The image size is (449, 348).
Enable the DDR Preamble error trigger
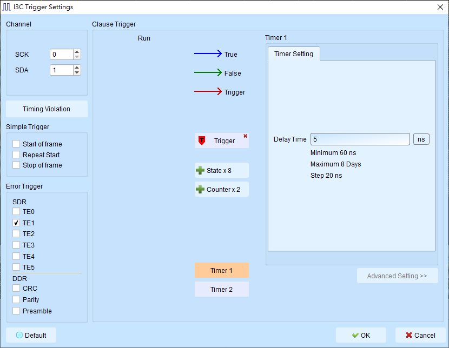(x=16, y=311)
